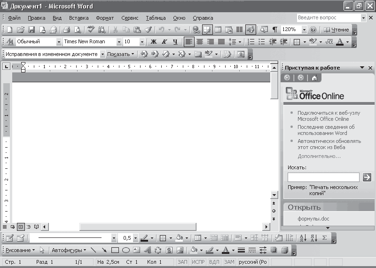Image resolution: width=376 pixels, height=268 pixels.
Task: Click the font color letter A icon
Action: (340, 42)
